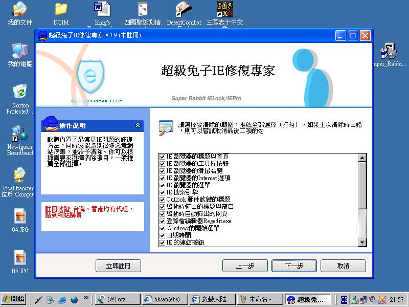The width and height of the screenshot is (409, 307).
Task: Minimize the Super Rabbit window
Action: click(340, 35)
